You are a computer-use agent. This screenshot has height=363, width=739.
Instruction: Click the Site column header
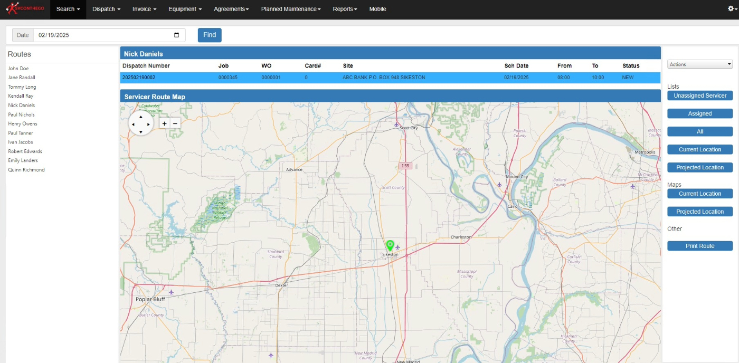(x=348, y=66)
